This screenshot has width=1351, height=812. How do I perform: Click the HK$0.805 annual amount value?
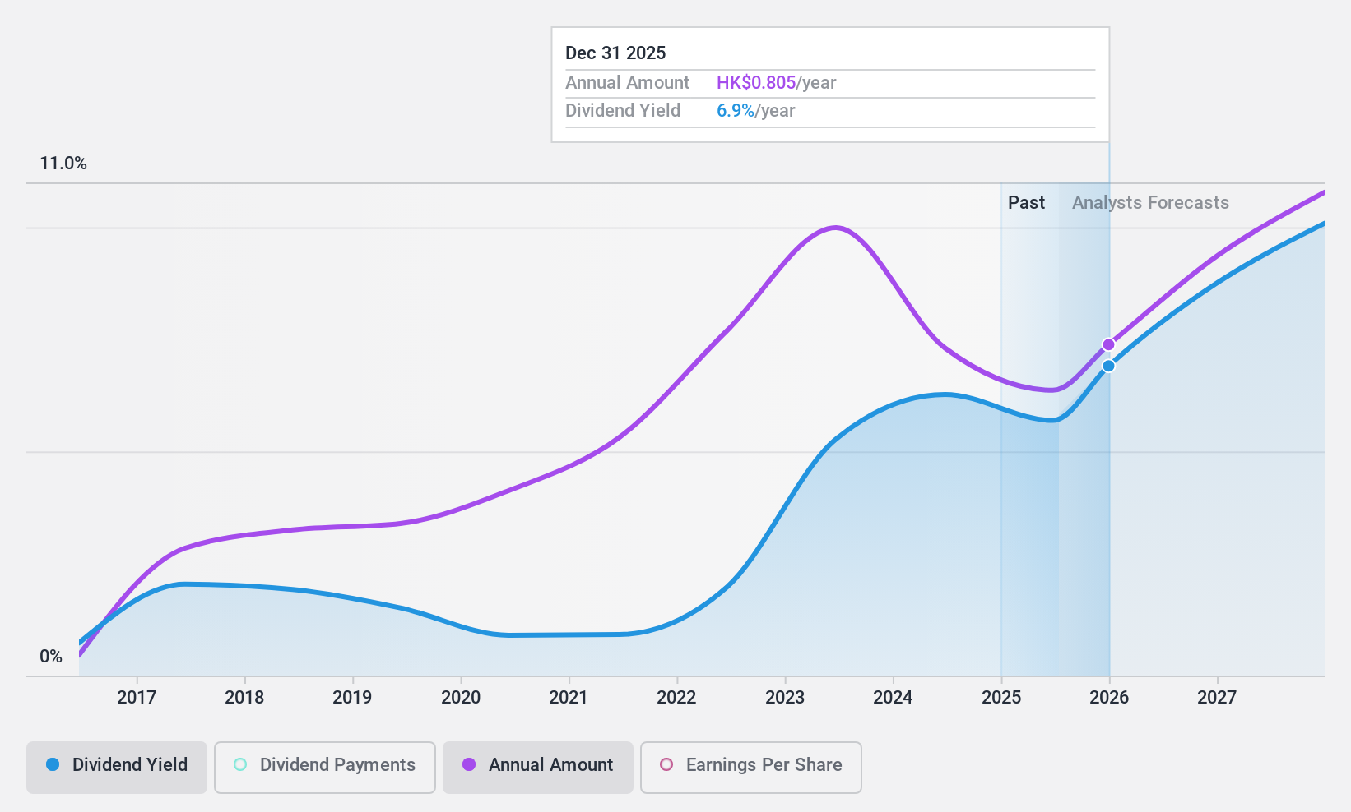(x=756, y=83)
